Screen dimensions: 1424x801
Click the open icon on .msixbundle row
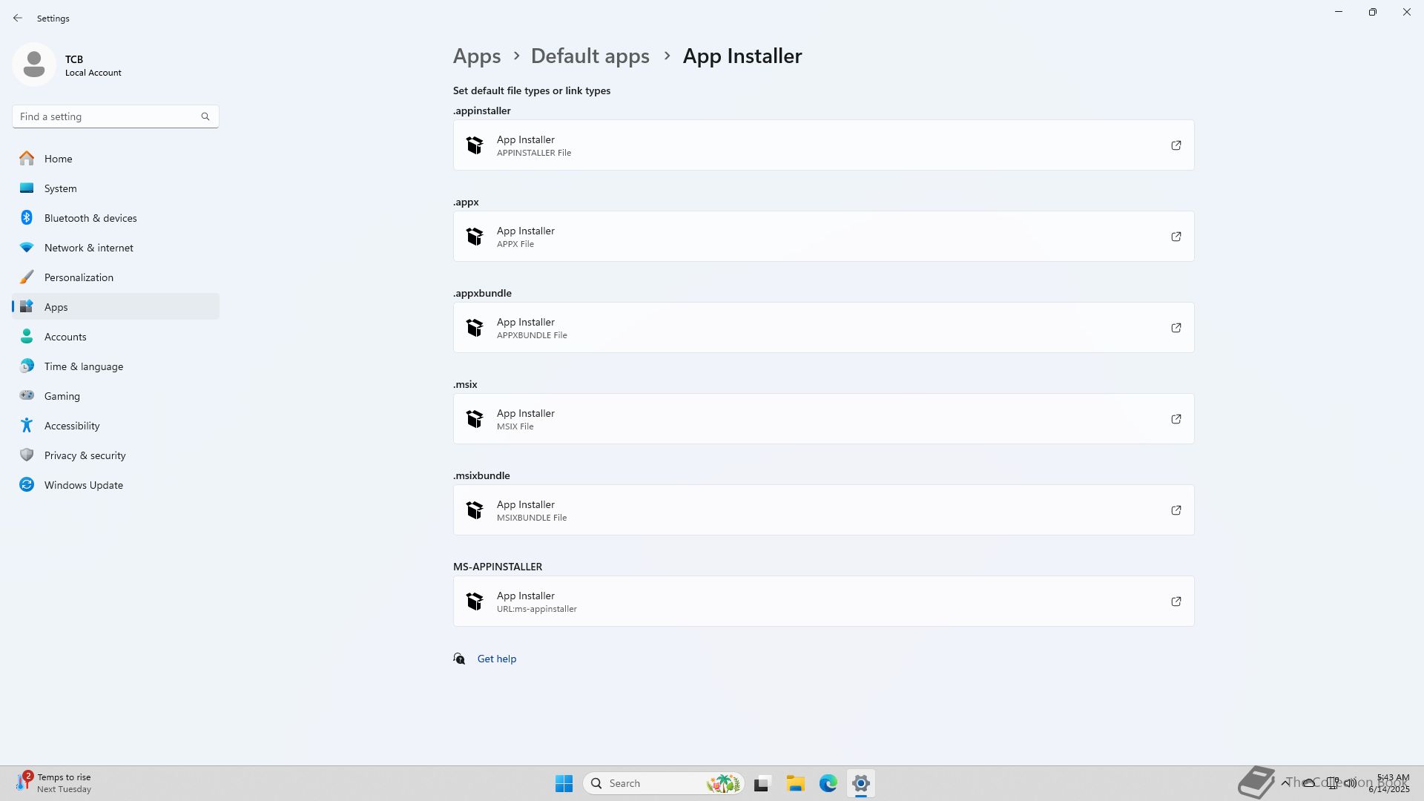[x=1176, y=510]
